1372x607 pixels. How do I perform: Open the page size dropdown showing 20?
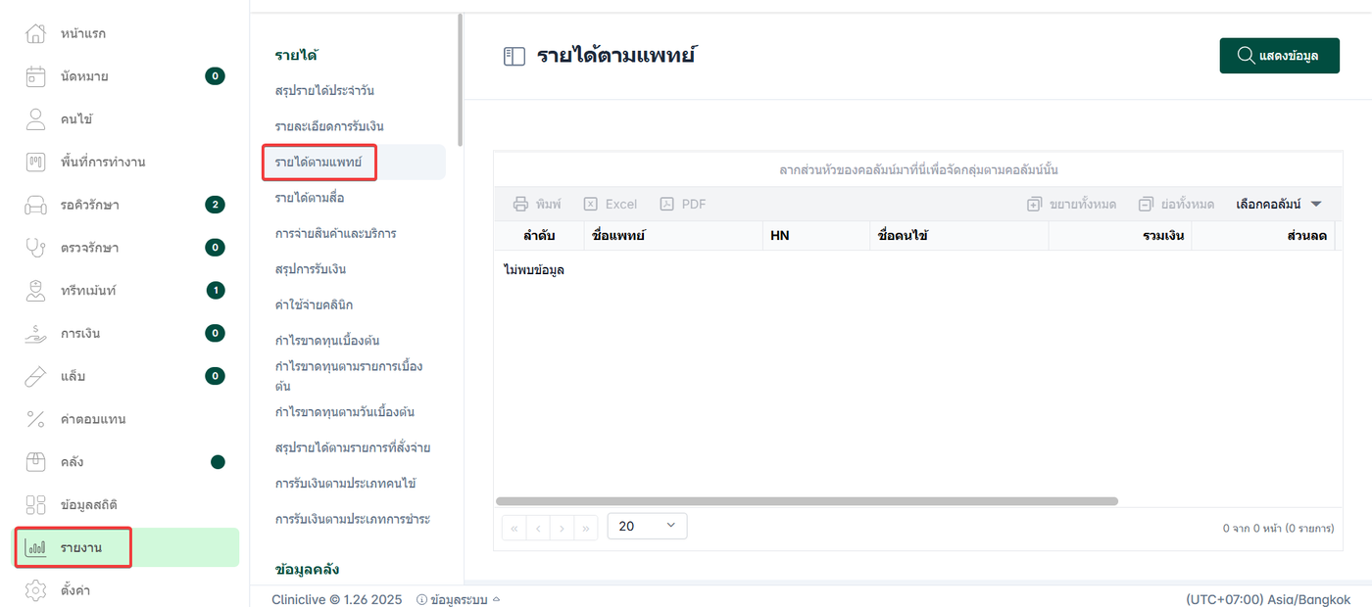tap(647, 526)
